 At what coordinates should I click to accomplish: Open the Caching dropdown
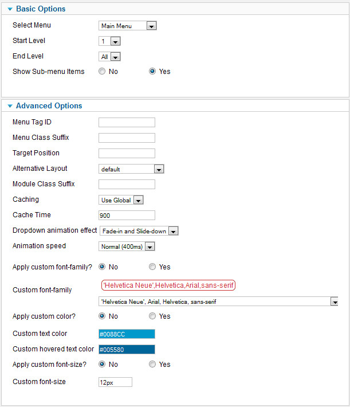pyautogui.click(x=120, y=200)
